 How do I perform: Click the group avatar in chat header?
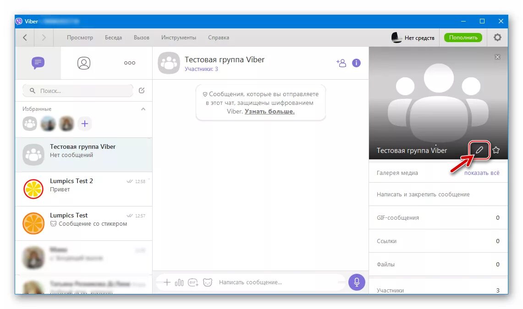[x=169, y=63]
